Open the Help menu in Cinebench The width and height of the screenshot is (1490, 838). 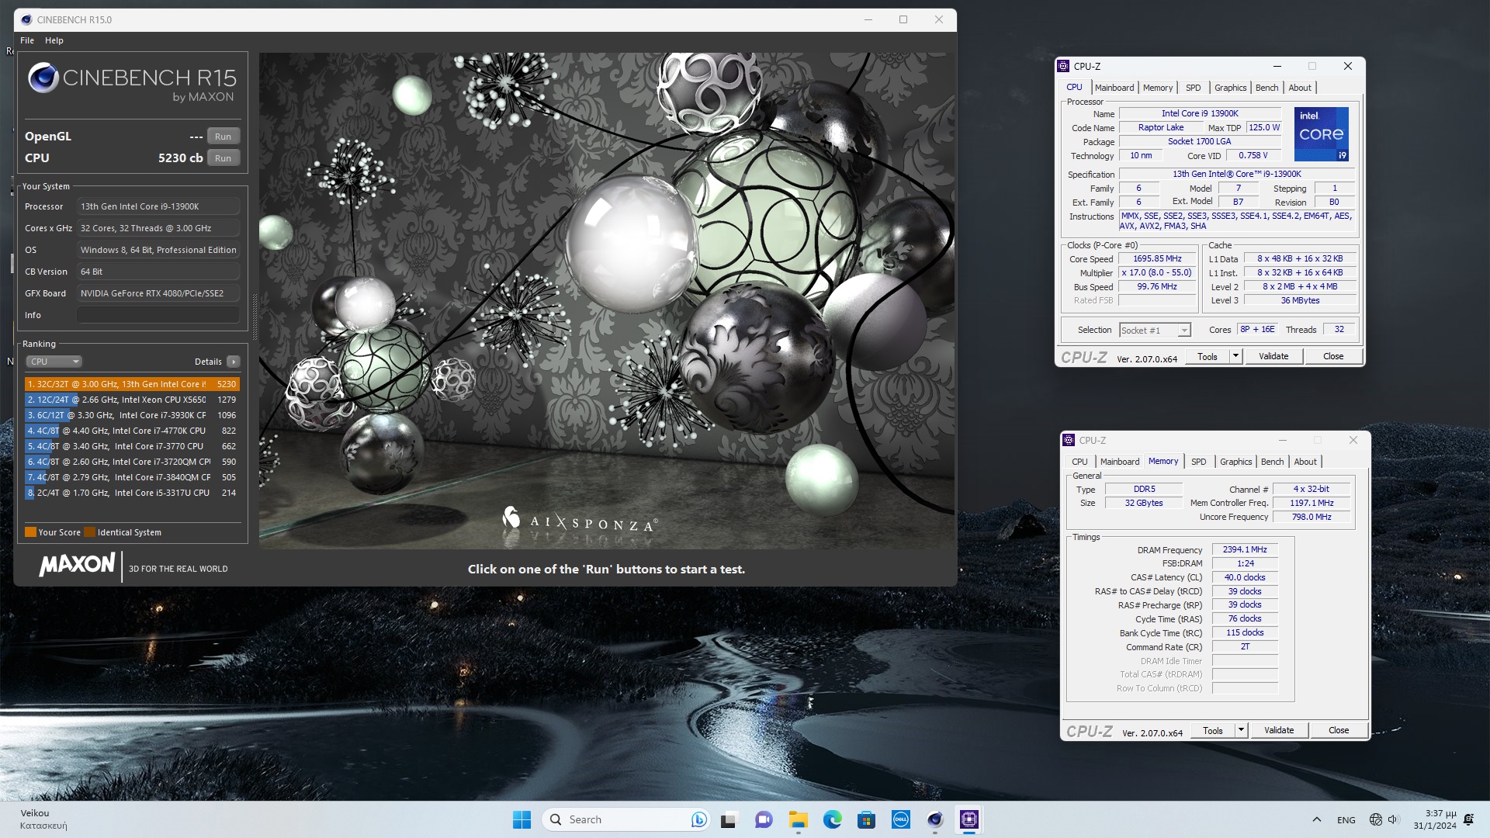54,40
